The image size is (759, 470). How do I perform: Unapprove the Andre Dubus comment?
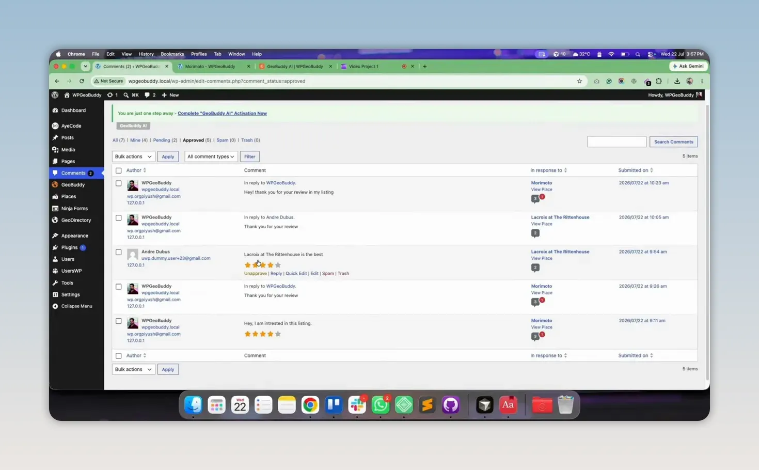[255, 274]
